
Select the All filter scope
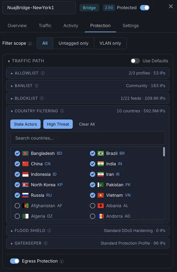coord(45,43)
